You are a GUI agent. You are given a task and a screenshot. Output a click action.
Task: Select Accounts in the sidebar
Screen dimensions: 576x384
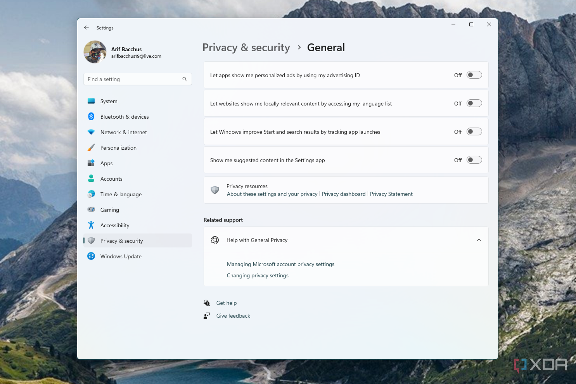(x=137, y=179)
